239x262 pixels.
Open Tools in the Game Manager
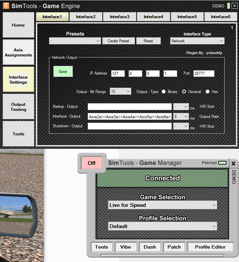[101, 247]
